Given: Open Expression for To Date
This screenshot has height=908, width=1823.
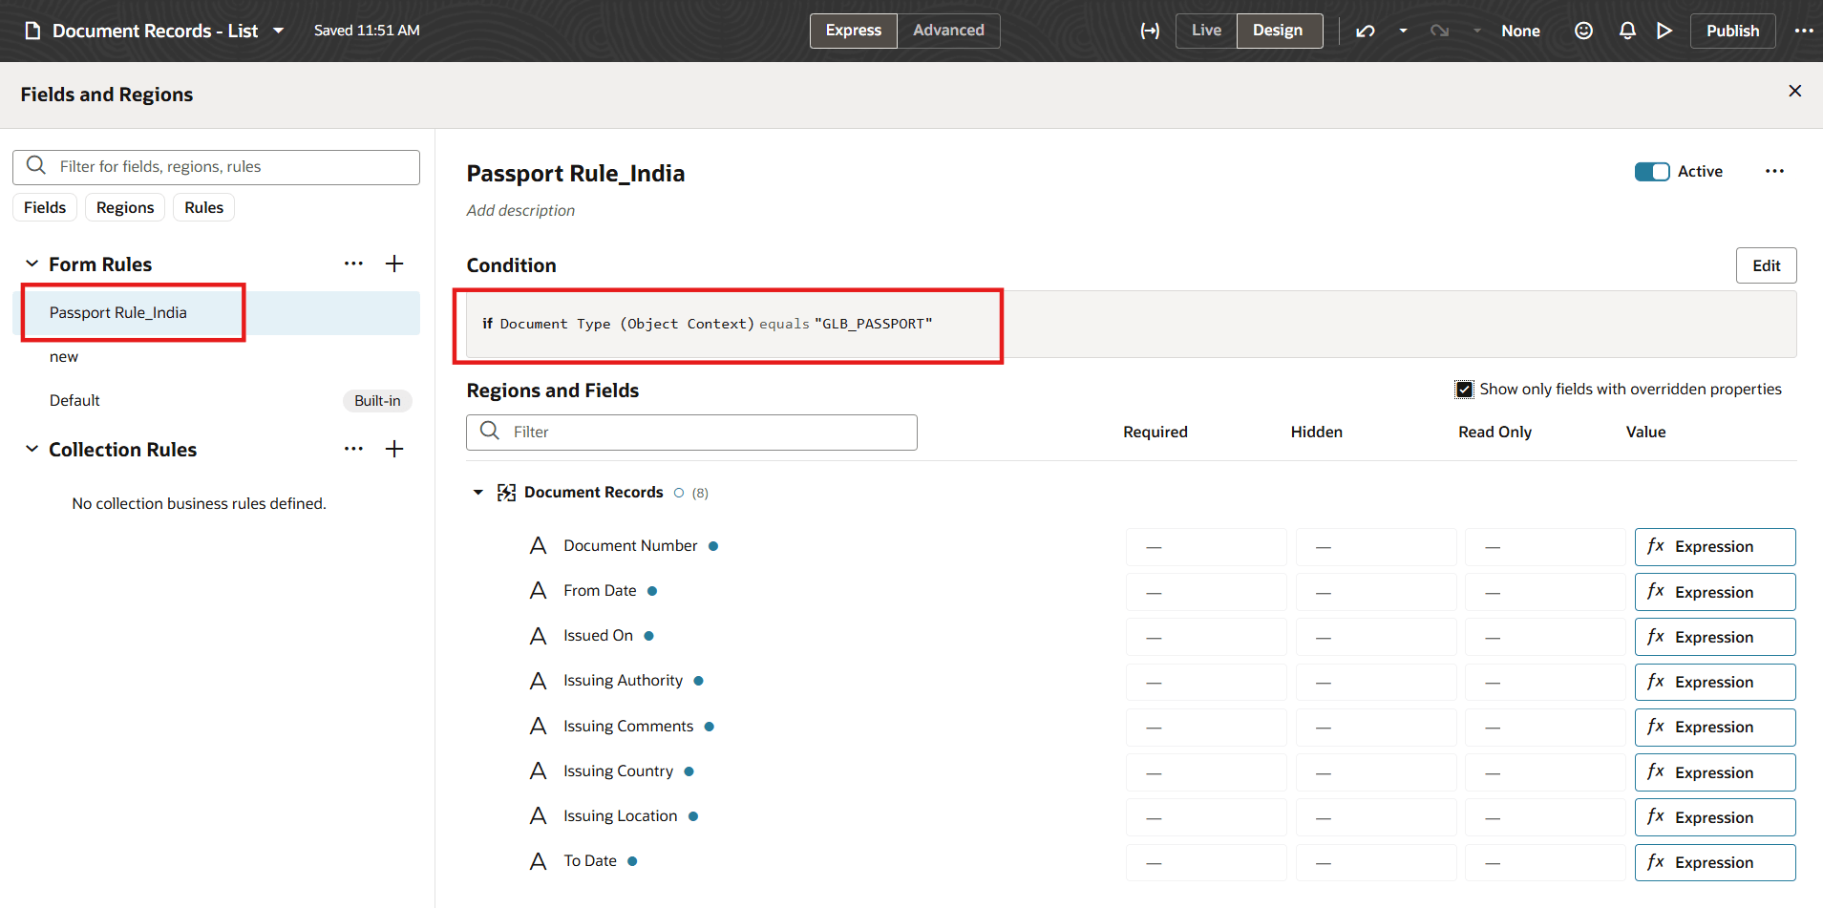Looking at the screenshot, I should coord(1715,862).
